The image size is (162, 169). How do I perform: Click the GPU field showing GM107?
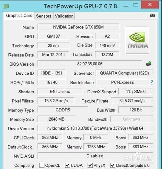53,36
